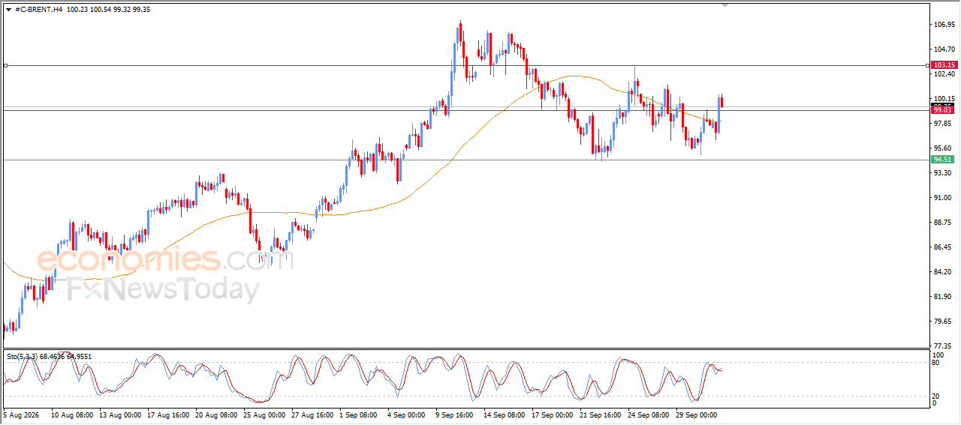Click the 91.00 price scale value
961x425 pixels.
[944, 198]
